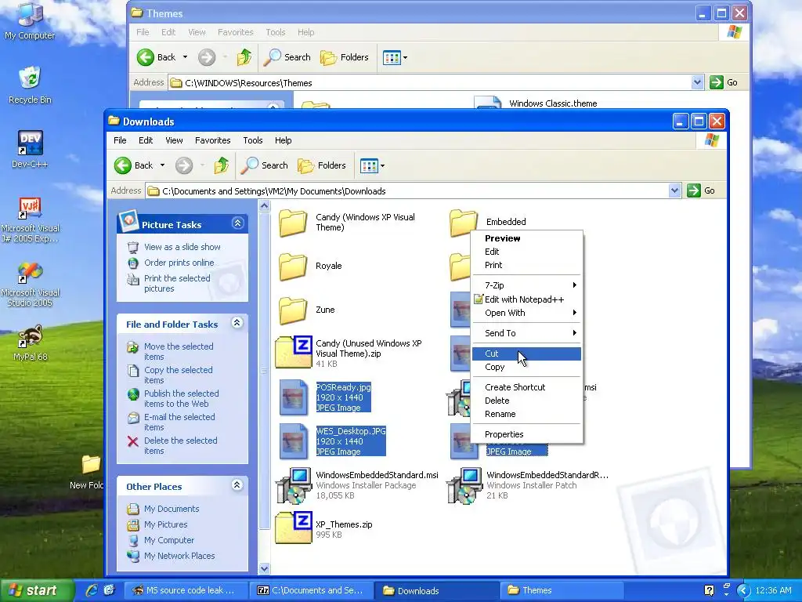Select Preview in context menu
The width and height of the screenshot is (802, 602).
click(x=526, y=238)
